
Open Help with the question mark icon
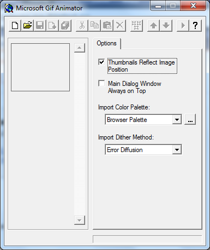(x=195, y=26)
